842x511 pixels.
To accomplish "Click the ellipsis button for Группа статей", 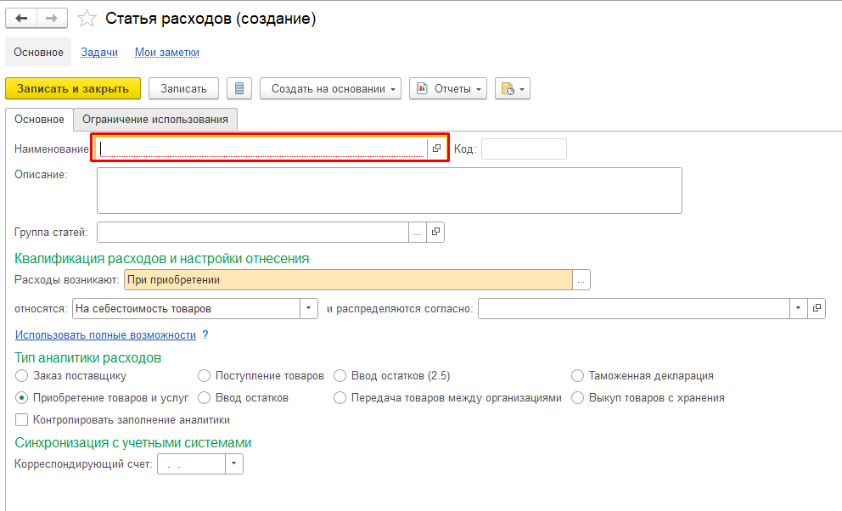I will (417, 232).
